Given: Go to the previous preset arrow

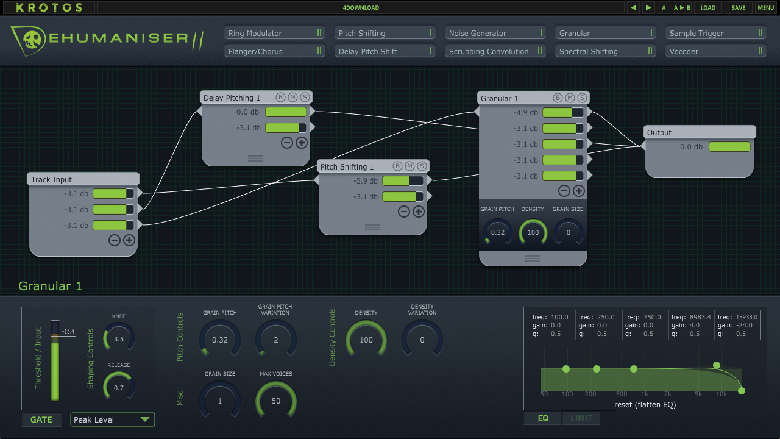Looking at the screenshot, I should coord(633,8).
